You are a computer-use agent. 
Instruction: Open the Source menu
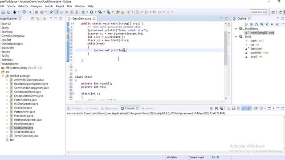pos(11,6)
